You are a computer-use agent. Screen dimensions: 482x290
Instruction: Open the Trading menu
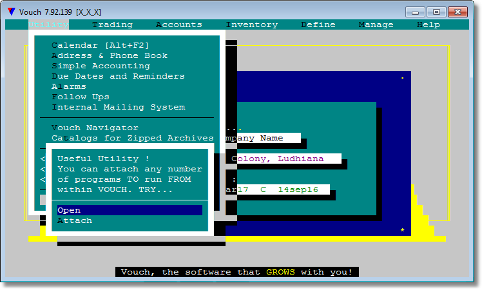(113, 24)
